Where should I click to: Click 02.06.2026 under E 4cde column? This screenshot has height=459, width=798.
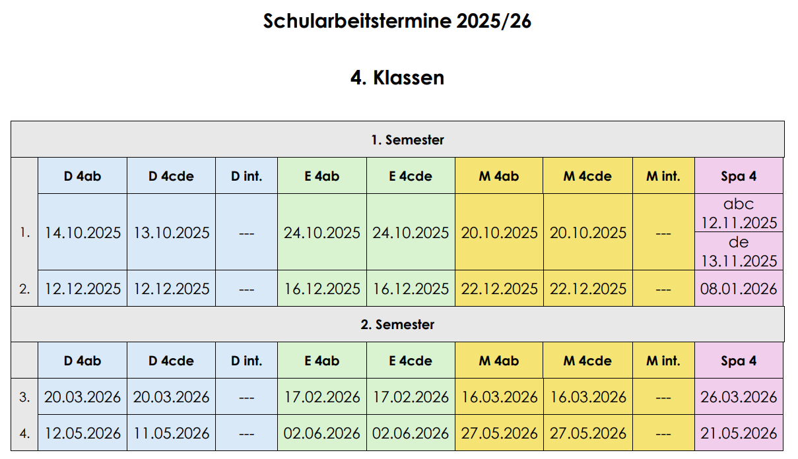click(411, 433)
